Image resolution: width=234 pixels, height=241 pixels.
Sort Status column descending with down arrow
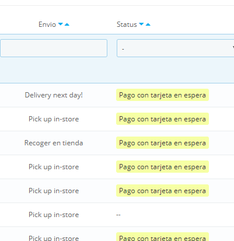pyautogui.click(x=141, y=24)
